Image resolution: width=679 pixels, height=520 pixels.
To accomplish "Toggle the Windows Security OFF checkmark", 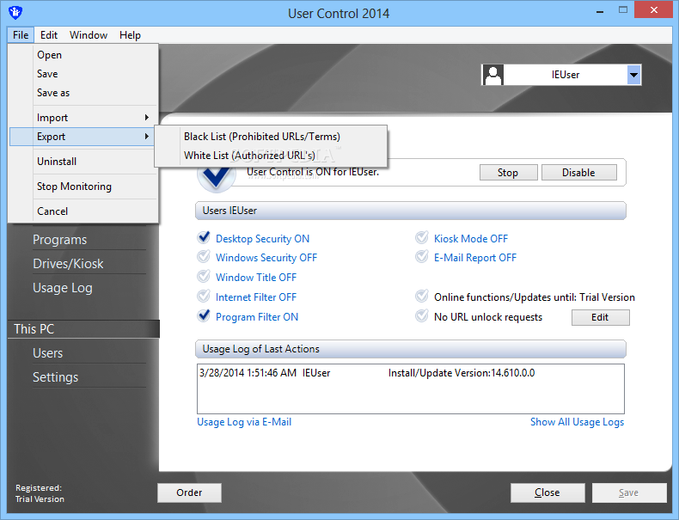I will (204, 257).
